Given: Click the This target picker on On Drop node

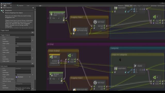Looking at the screenshot, I should [59, 79].
